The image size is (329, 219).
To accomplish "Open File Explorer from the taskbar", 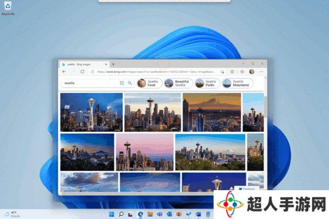I will pyautogui.click(x=150, y=214).
